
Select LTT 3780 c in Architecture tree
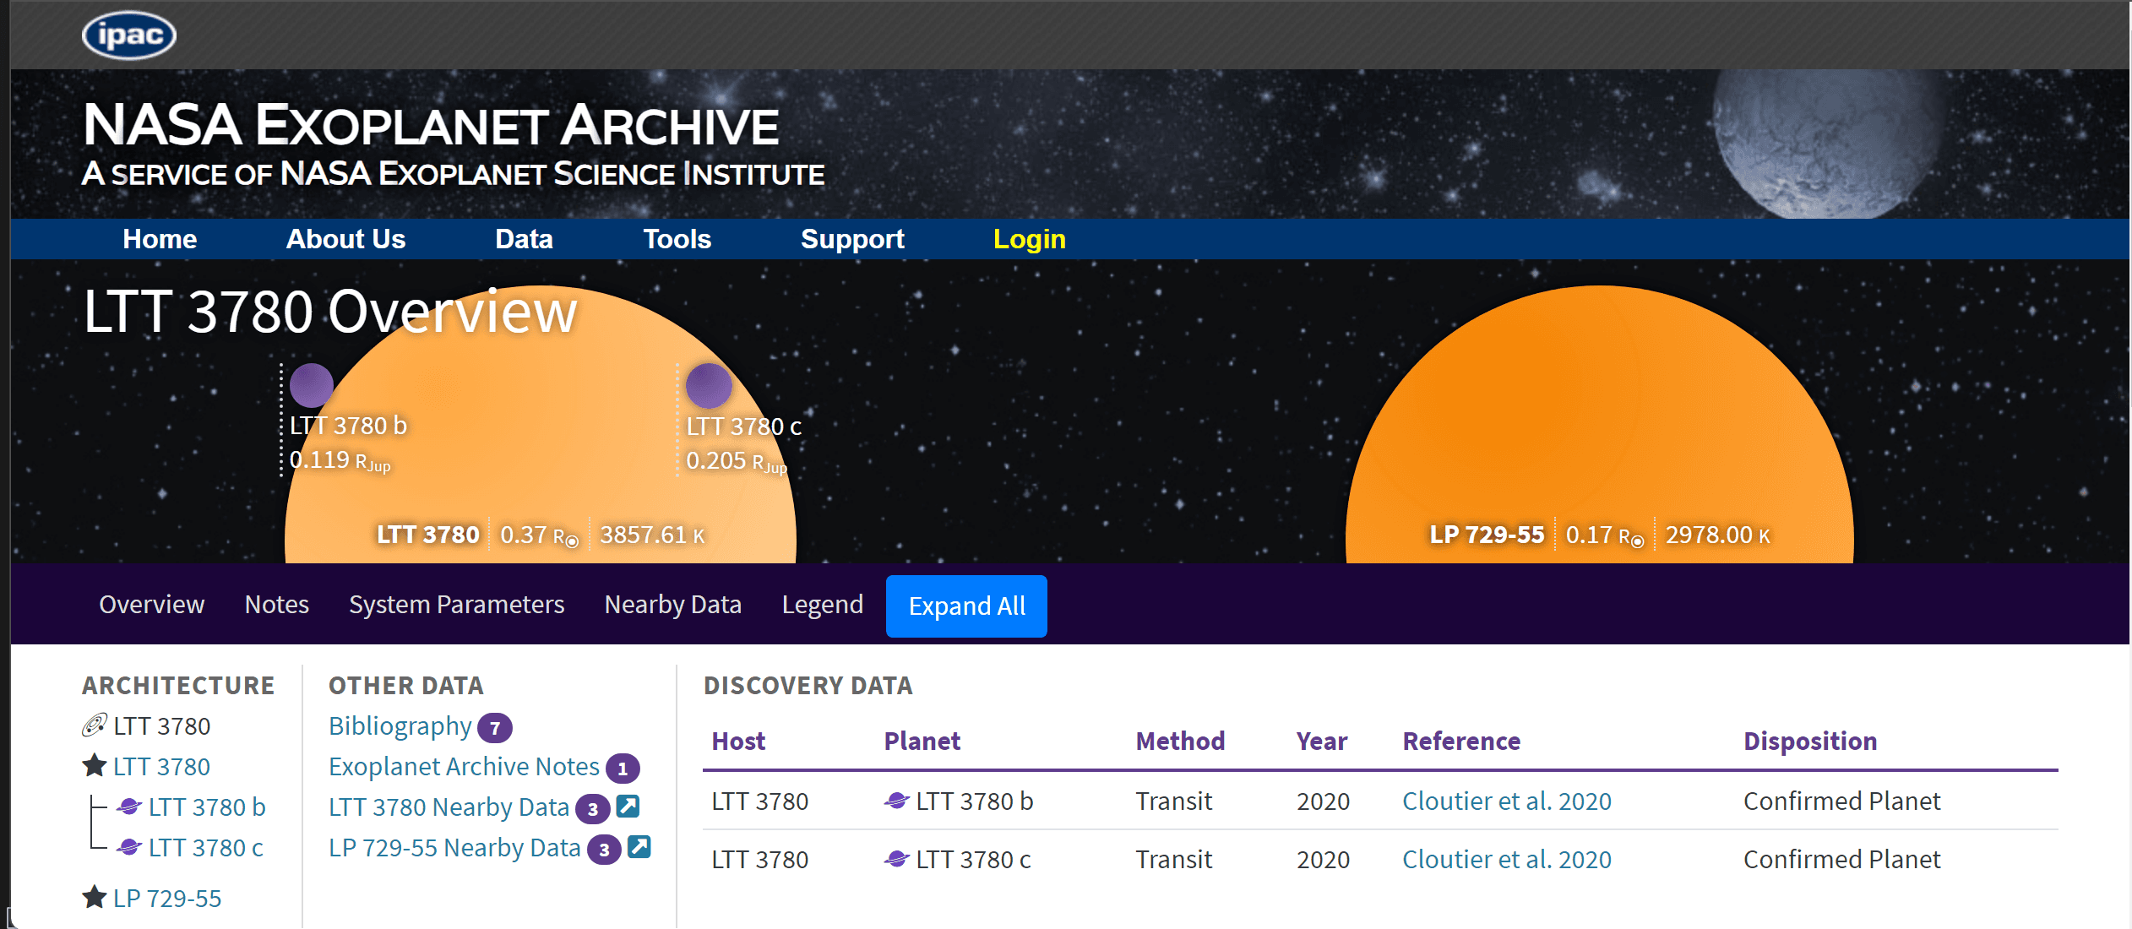click(206, 848)
